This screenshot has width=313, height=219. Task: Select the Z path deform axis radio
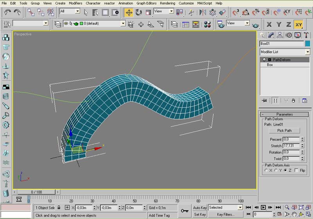[286, 170]
